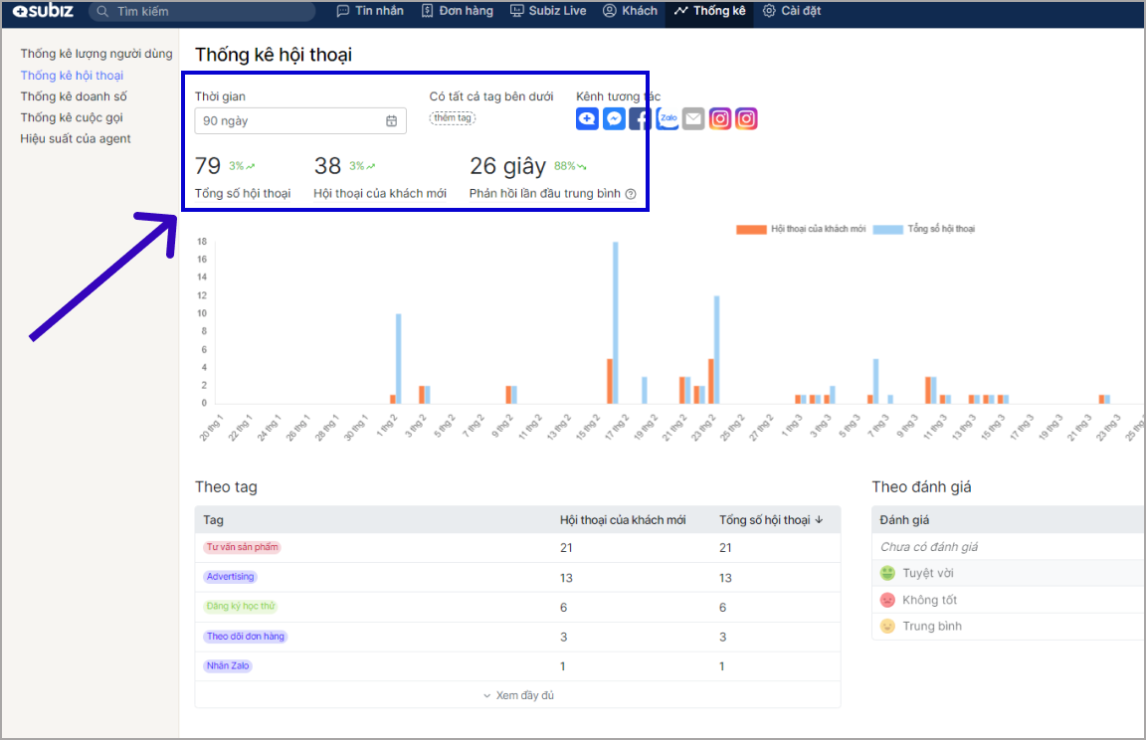Sort by Tổng số hội thoại column header arrow

pyautogui.click(x=819, y=520)
